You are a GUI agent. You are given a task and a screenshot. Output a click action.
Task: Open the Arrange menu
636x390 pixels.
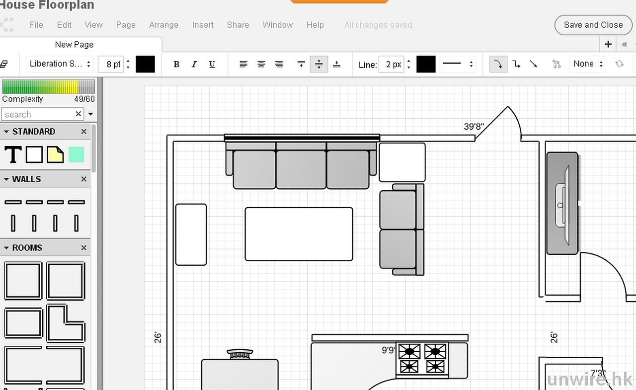click(x=163, y=25)
